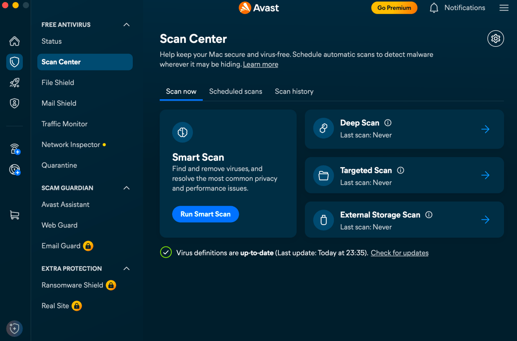Show External Storage Scan info icon

[x=429, y=215]
